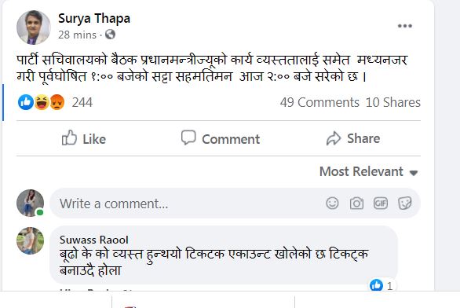The image size is (460, 308).
Task: Click the angry reaction icon
Action: (57, 102)
